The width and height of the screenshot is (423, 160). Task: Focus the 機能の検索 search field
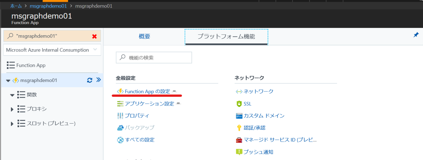click(154, 57)
